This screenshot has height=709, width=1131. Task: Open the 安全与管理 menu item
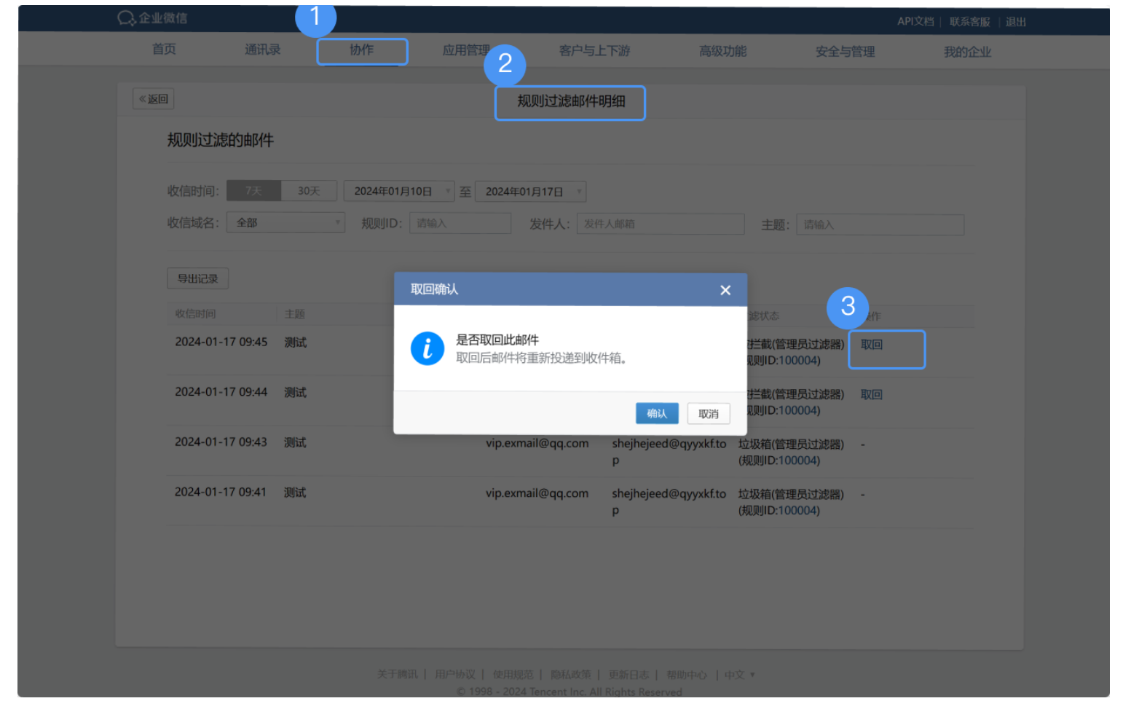point(846,51)
